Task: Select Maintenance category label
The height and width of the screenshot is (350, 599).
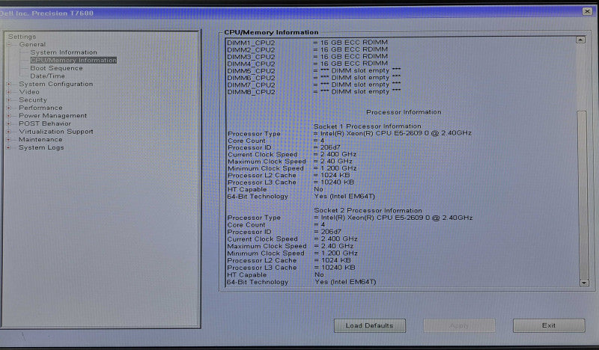Action: (x=40, y=140)
